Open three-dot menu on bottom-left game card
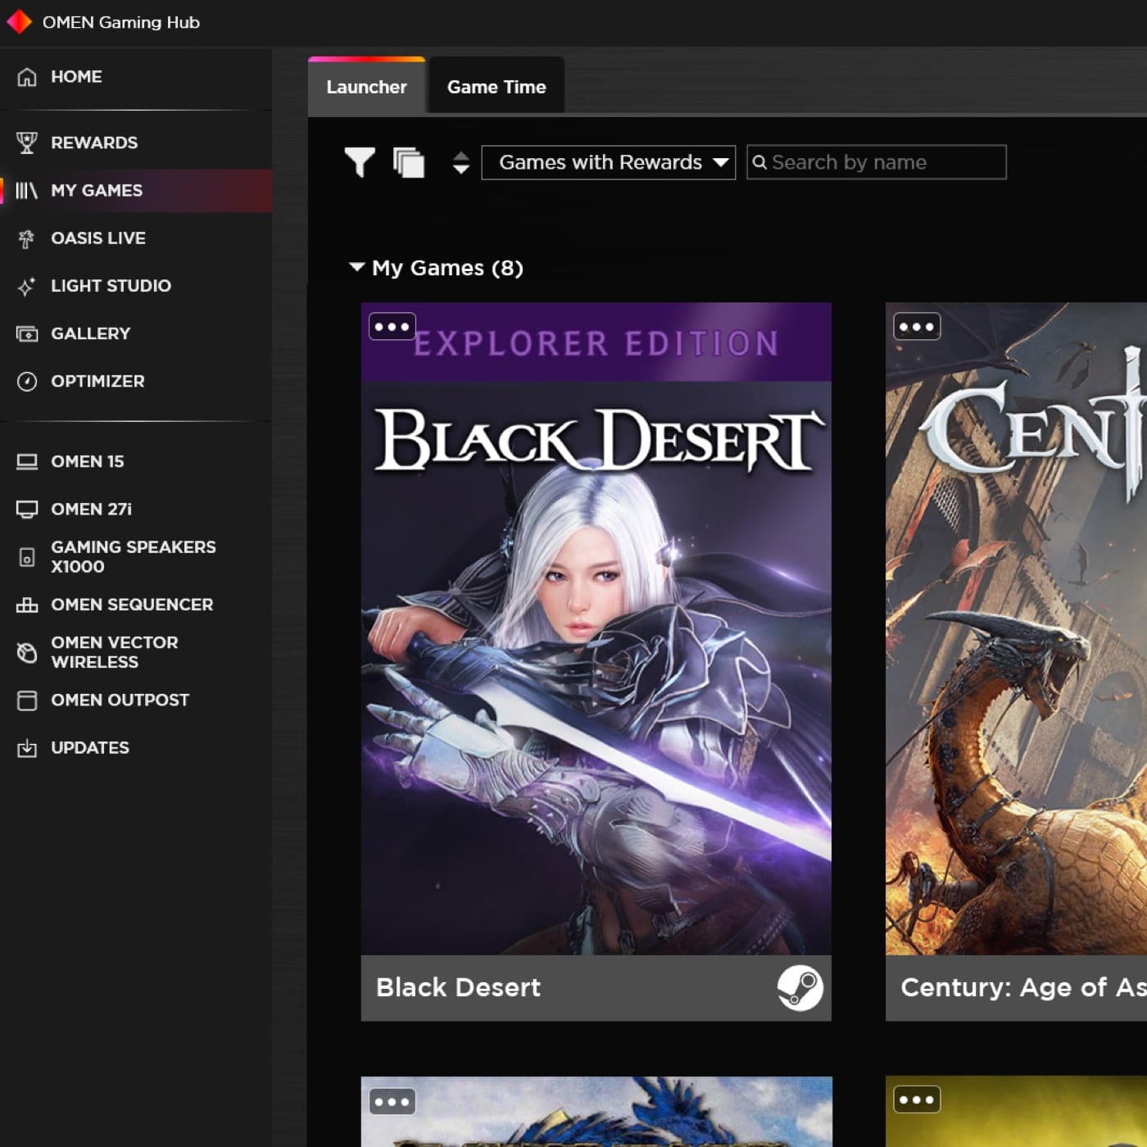1147x1147 pixels. pos(392,1101)
